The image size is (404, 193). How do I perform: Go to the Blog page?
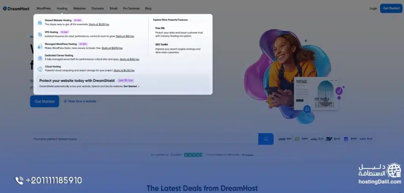[x=148, y=8]
